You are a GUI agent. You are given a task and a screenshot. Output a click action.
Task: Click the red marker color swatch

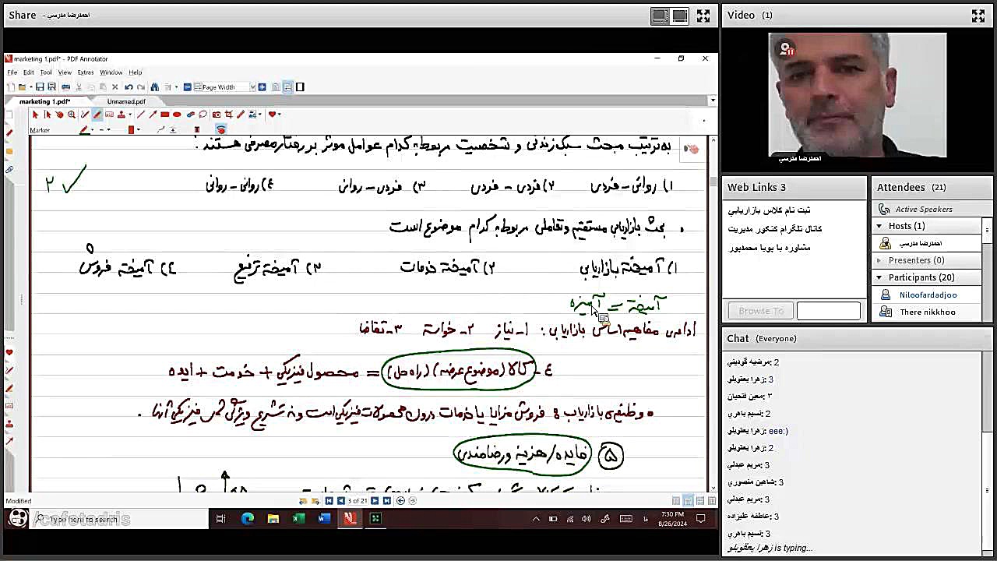[131, 130]
